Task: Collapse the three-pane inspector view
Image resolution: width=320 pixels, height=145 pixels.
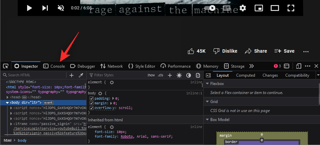Action: [208, 75]
